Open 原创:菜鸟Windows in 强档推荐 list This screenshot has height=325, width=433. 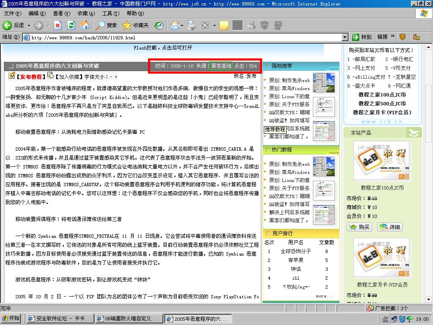point(289,88)
